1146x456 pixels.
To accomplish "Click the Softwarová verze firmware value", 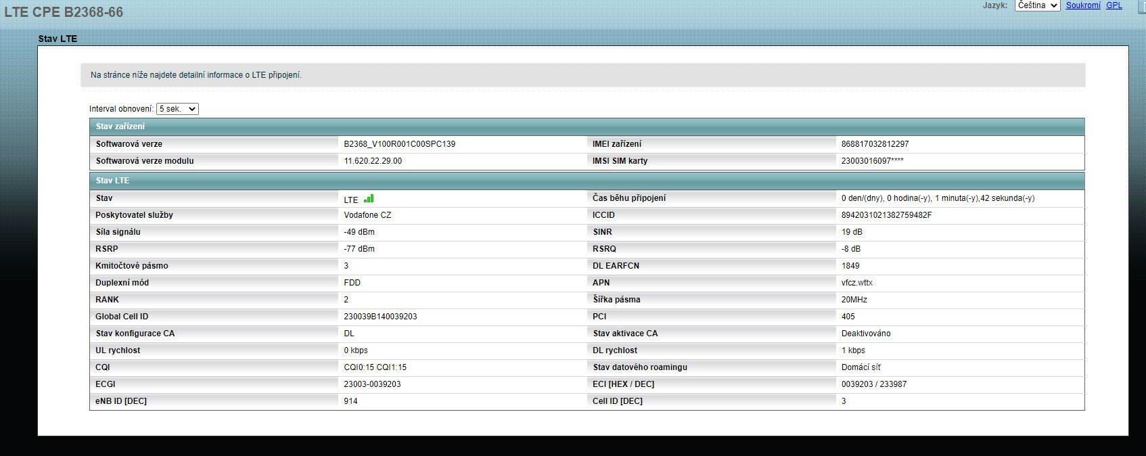I will click(x=399, y=144).
